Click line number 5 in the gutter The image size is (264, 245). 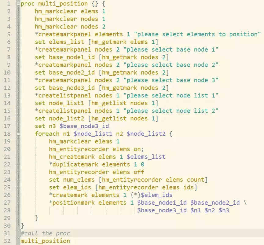(x=8, y=34)
